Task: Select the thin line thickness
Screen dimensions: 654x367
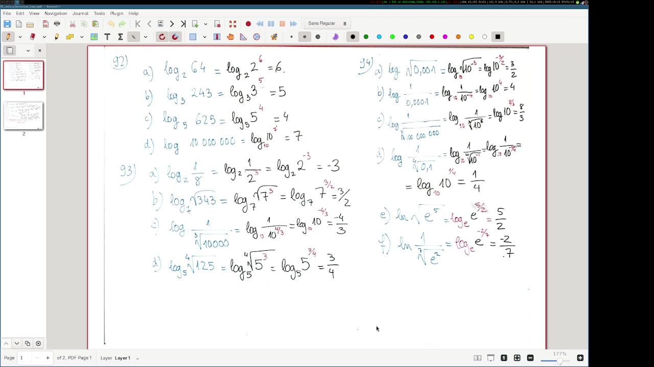Action: [291, 37]
